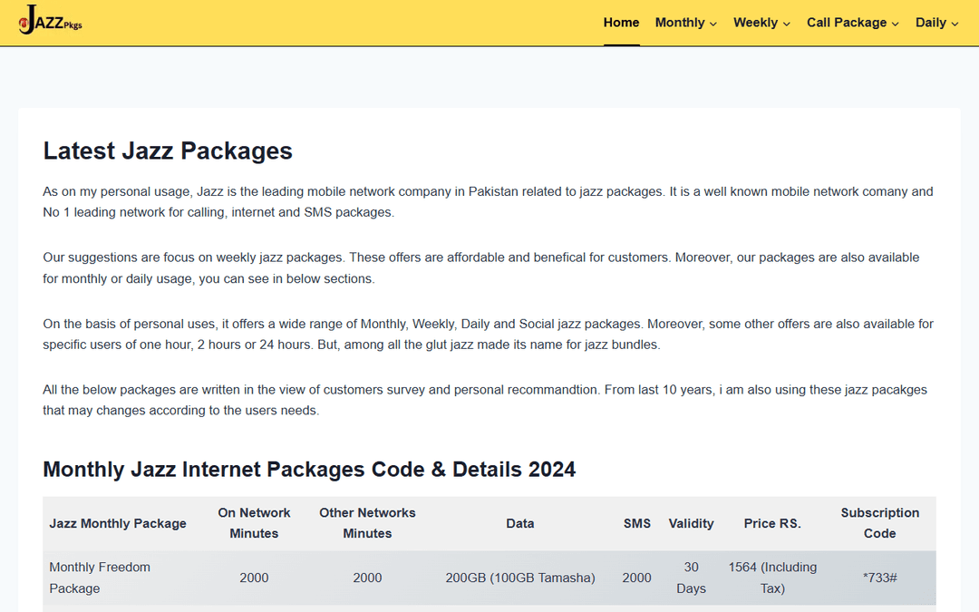Click paragraph starting 'As on my personal usage'

489,201
